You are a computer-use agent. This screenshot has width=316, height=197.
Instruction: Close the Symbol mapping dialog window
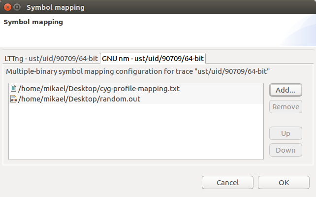(x=6, y=7)
